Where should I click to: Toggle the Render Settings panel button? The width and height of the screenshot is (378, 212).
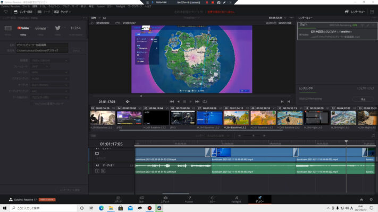pos(23,12)
